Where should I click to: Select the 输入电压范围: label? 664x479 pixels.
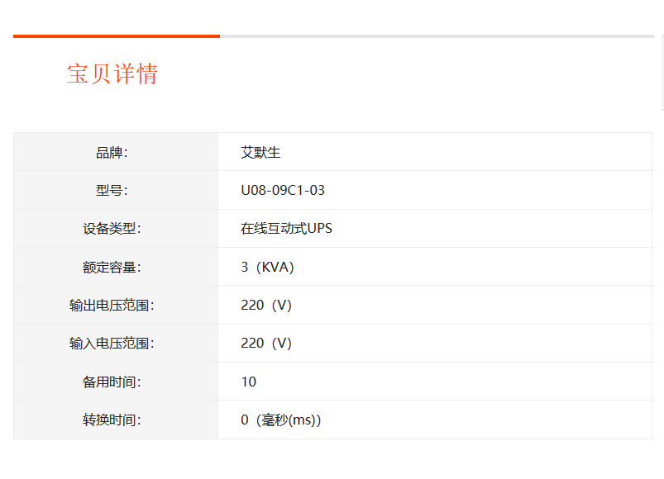click(x=112, y=344)
